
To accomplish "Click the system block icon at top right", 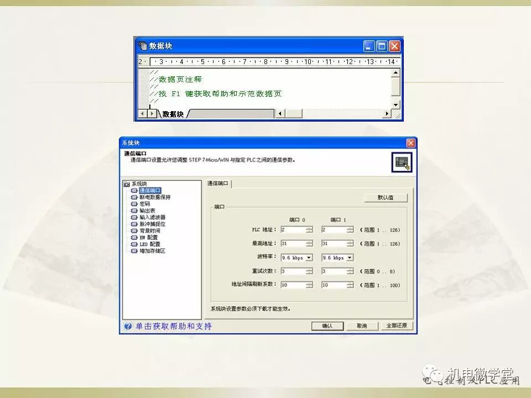I will tap(402, 163).
